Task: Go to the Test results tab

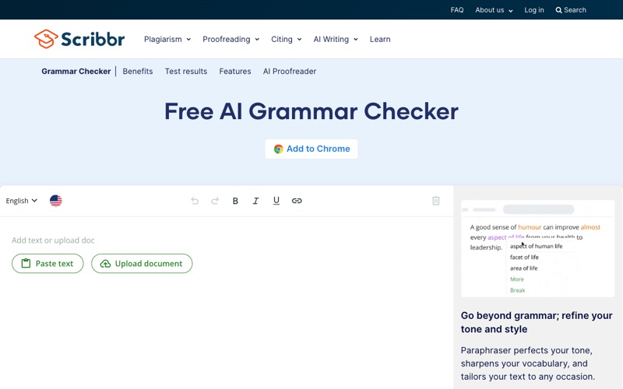Action: pyautogui.click(x=186, y=72)
